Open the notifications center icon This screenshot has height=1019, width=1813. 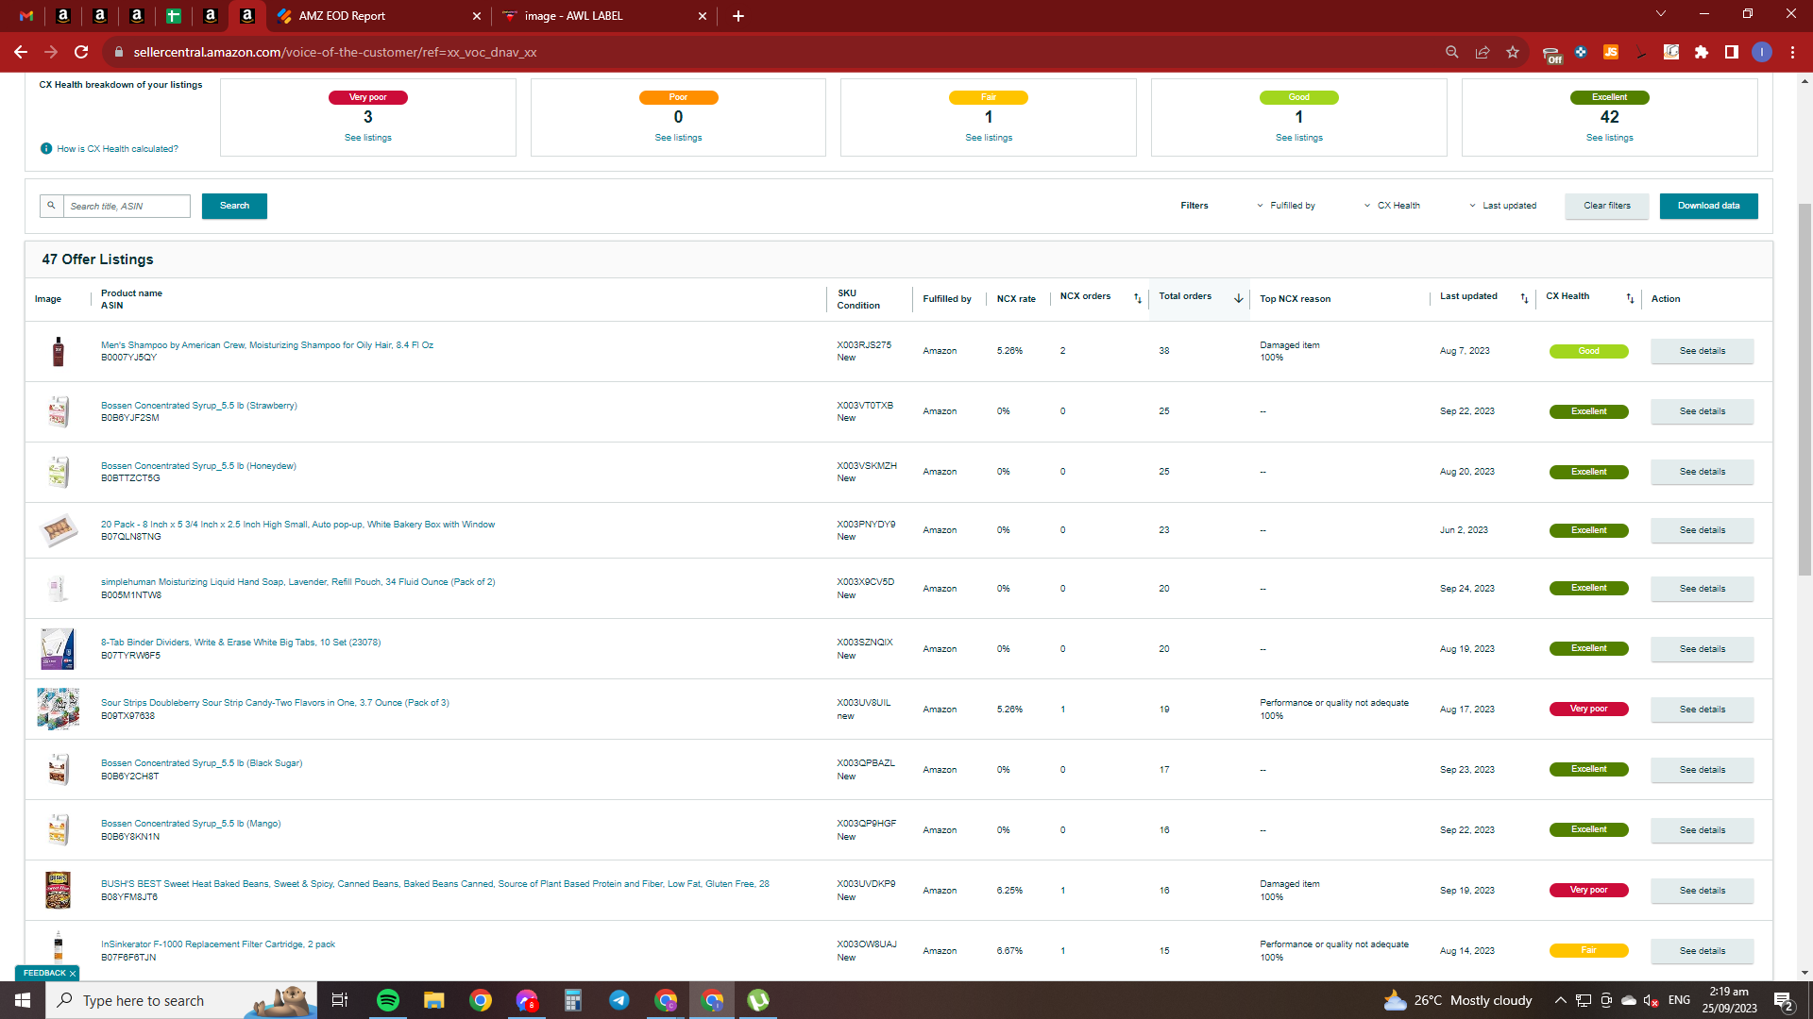1784,1000
